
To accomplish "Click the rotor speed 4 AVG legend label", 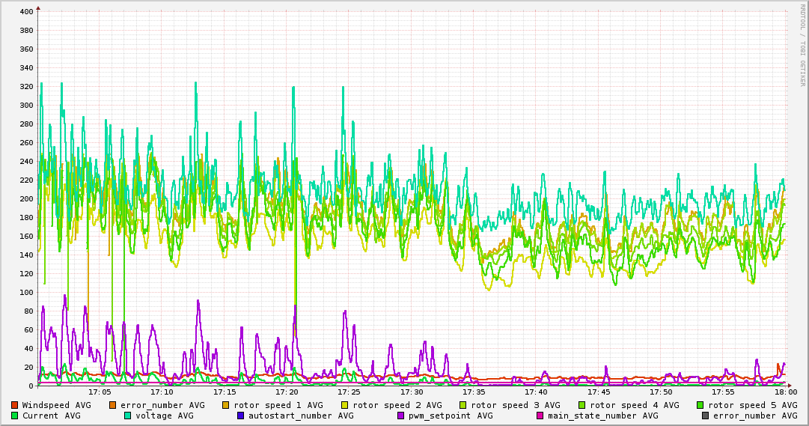I will [x=629, y=405].
